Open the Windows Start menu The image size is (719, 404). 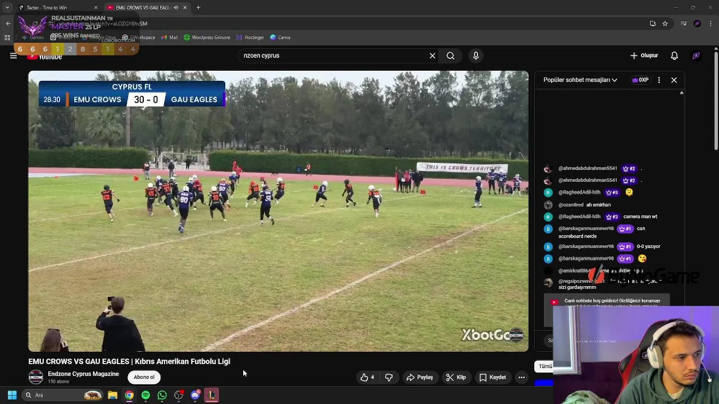[x=12, y=395]
